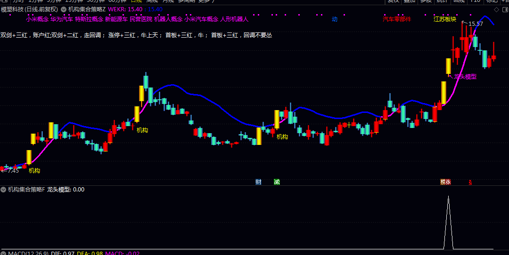Screen dimensions: 509x255
Task: Open the 画线 drawing tools button
Action: 459,1
